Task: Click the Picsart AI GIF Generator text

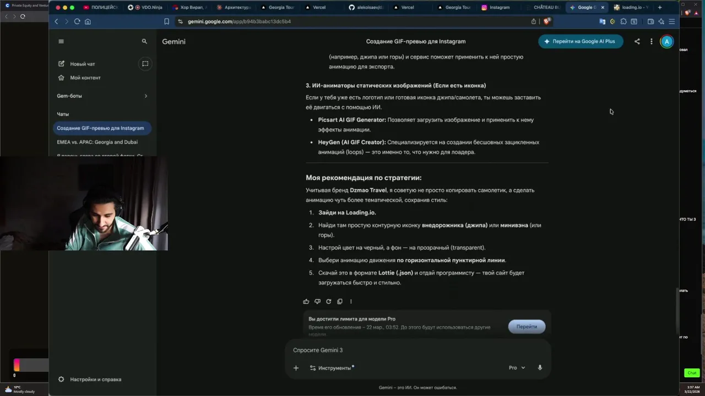Action: pos(352,120)
